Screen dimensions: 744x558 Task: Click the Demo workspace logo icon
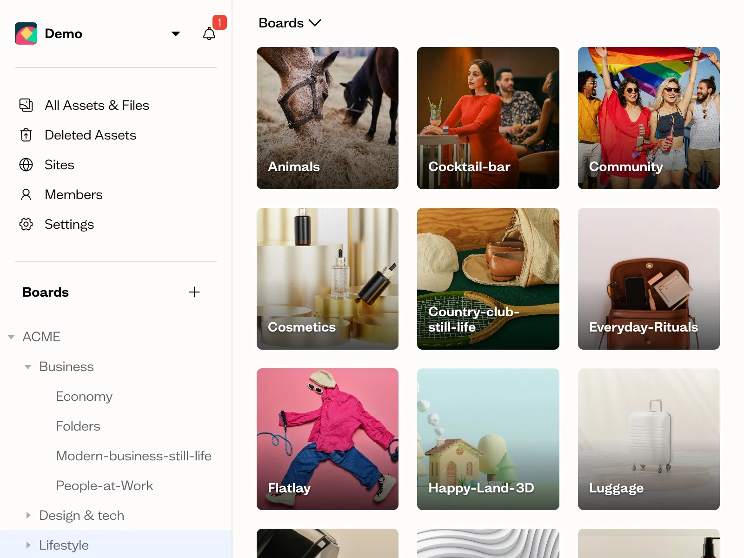coord(26,33)
